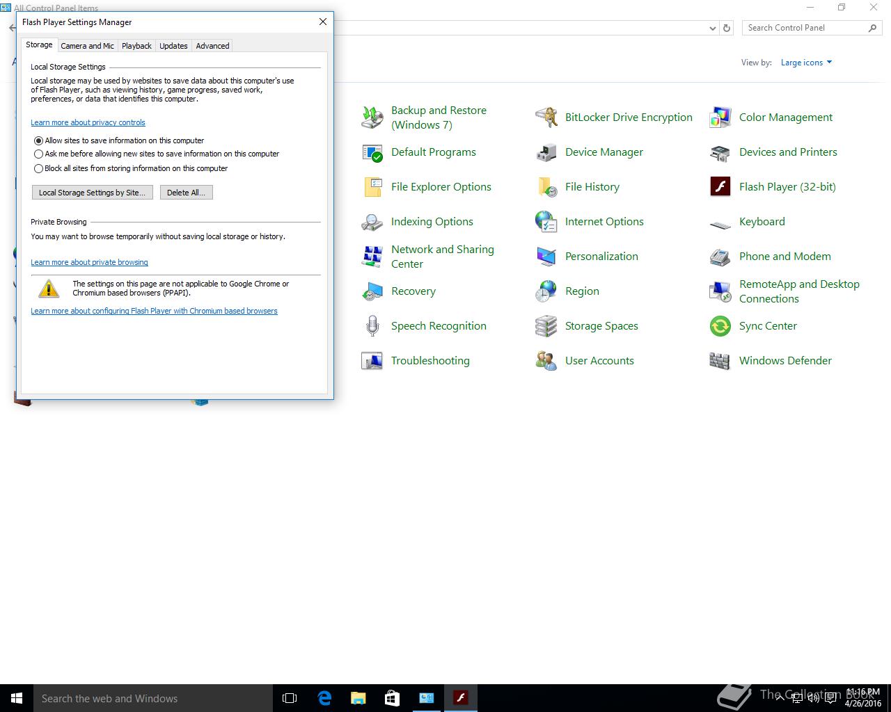Switch to the Camera and Mic tab
This screenshot has height=712, width=891.
tap(87, 46)
